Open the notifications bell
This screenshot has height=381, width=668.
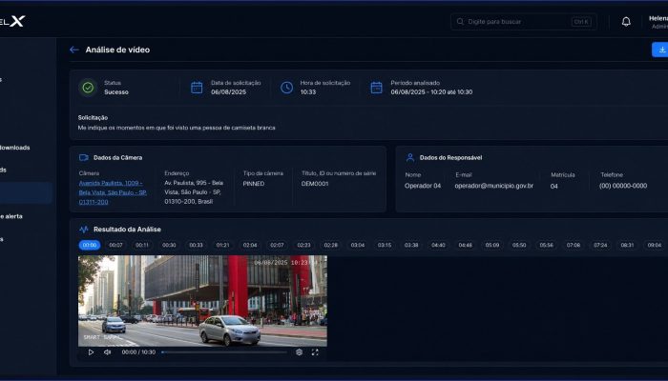[x=626, y=21]
